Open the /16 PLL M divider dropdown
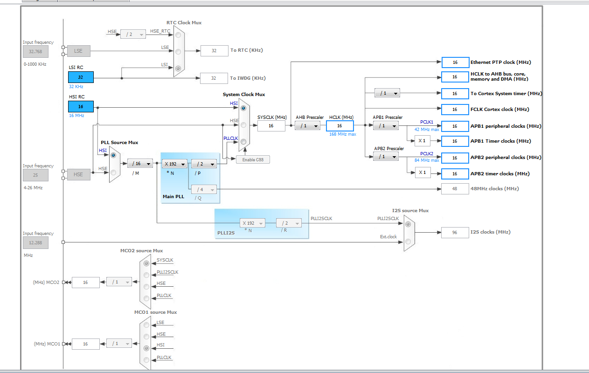Image resolution: width=589 pixels, height=373 pixels. point(140,164)
